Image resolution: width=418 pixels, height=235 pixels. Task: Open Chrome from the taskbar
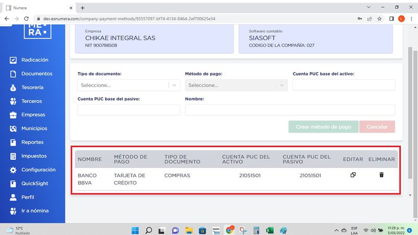click(229, 230)
